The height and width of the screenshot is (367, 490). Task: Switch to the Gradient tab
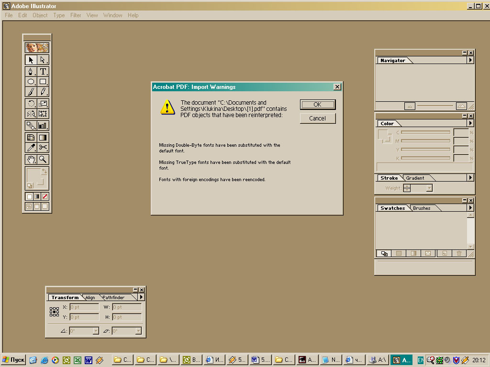[x=415, y=178]
